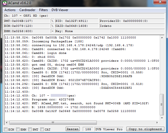Click the minus button beside the EMM field

coord(52,32)
